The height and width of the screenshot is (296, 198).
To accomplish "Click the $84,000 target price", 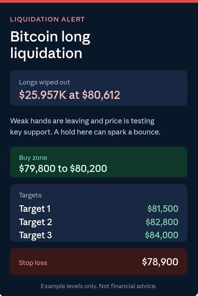I will click(x=161, y=235).
